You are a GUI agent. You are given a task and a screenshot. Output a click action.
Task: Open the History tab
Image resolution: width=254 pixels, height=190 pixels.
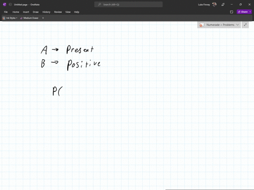(x=46, y=12)
